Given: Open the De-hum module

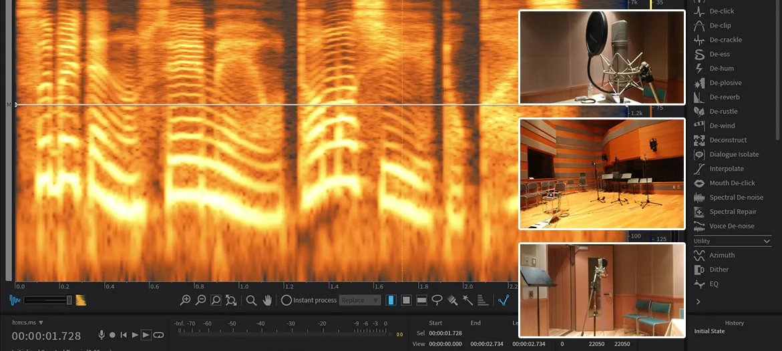Looking at the screenshot, I should pos(714,68).
